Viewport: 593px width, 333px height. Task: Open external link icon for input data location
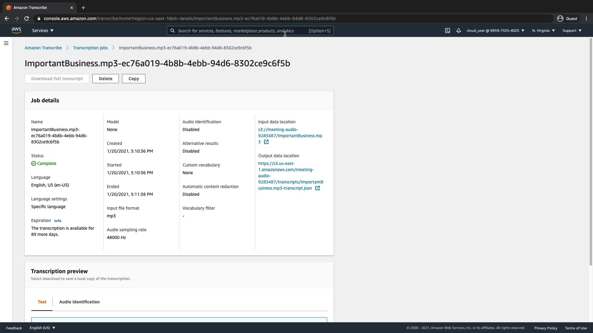tap(266, 142)
